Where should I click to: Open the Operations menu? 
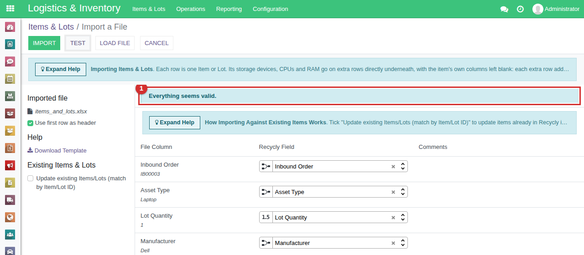pyautogui.click(x=191, y=9)
